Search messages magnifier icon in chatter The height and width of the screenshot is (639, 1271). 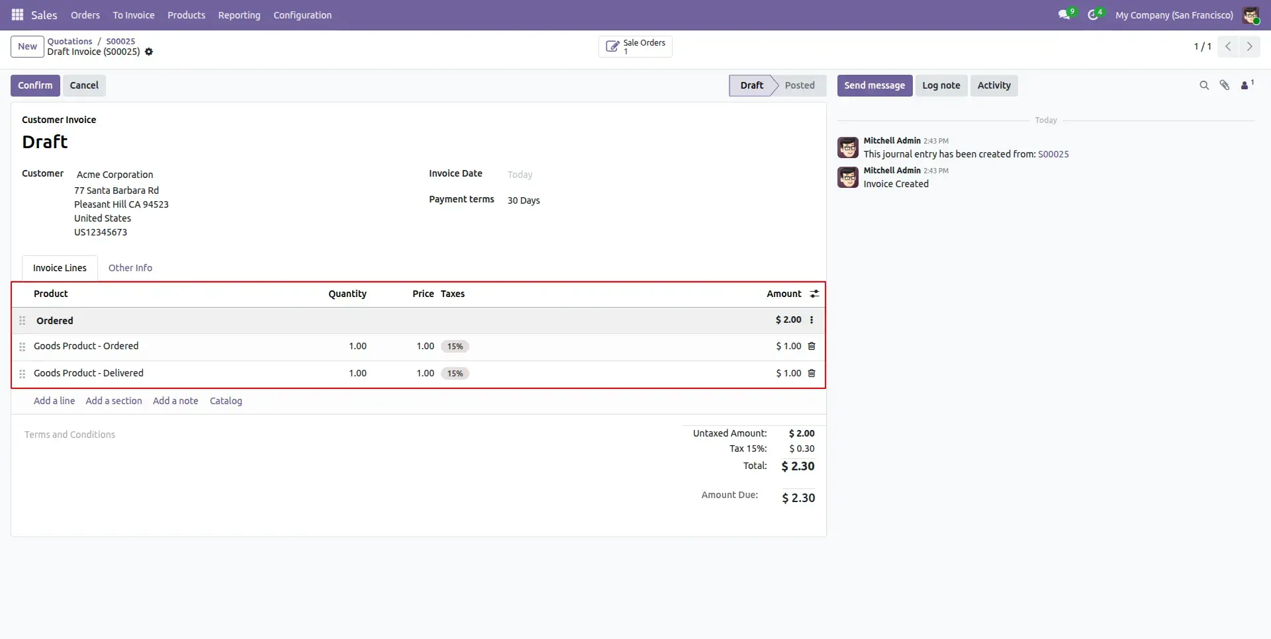(x=1204, y=85)
